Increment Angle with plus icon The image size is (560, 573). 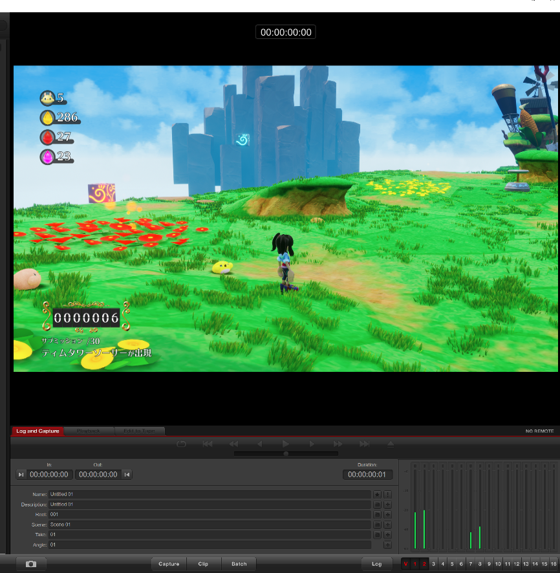pyautogui.click(x=387, y=545)
